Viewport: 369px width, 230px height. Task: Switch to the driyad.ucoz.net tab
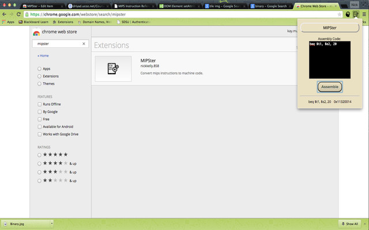[88, 6]
